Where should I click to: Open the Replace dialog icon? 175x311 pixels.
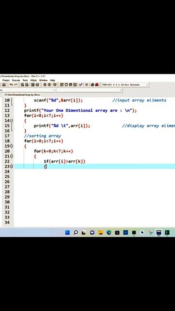[27, 85]
